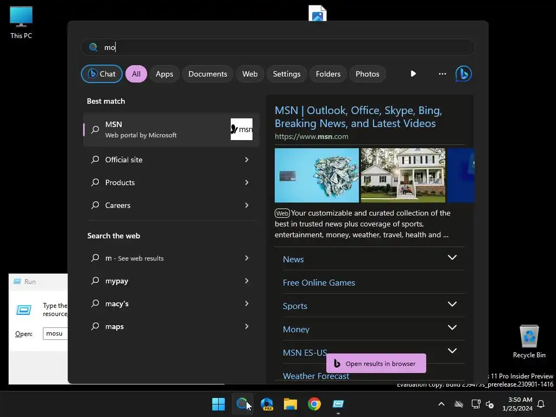Open the Windows Start button
The height and width of the screenshot is (417, 556).
[x=218, y=404]
